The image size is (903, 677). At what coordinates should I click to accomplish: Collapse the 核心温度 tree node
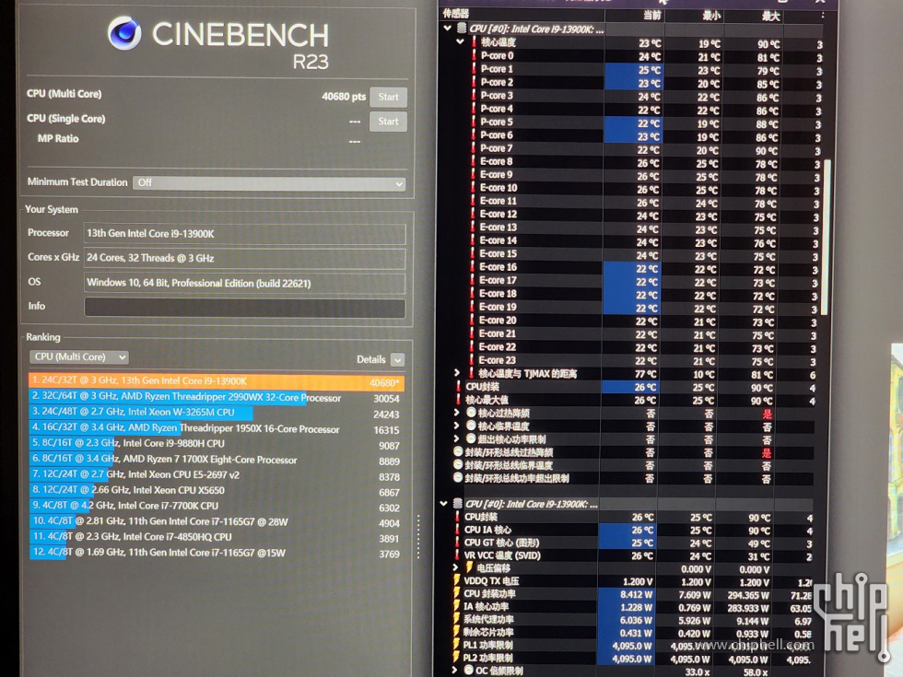click(460, 41)
